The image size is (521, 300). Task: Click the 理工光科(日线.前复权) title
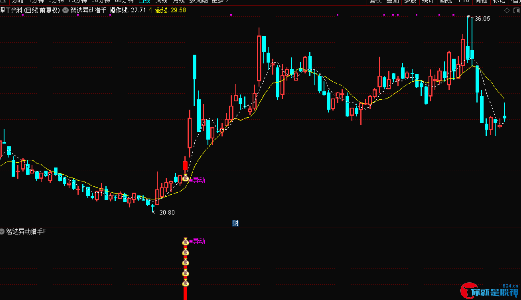click(30, 11)
